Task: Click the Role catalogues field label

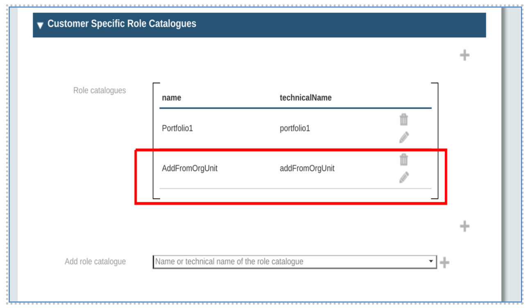Action: click(x=100, y=91)
